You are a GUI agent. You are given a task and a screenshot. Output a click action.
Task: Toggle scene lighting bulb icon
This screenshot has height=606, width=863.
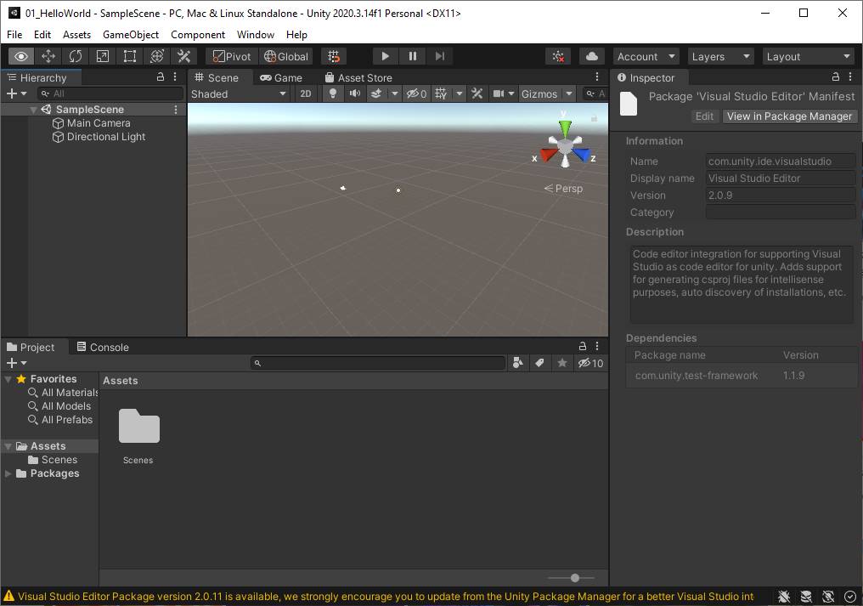(332, 93)
